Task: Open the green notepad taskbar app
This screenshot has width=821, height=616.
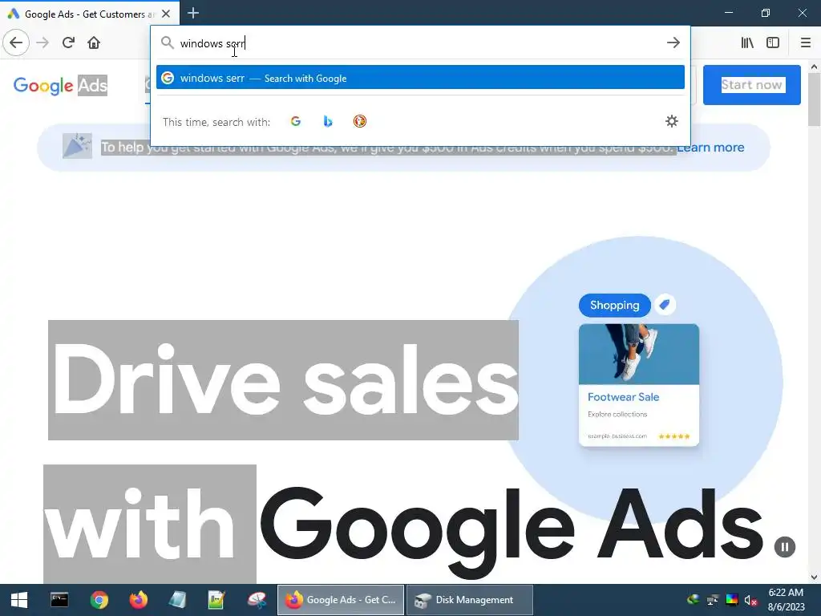Action: click(x=216, y=600)
